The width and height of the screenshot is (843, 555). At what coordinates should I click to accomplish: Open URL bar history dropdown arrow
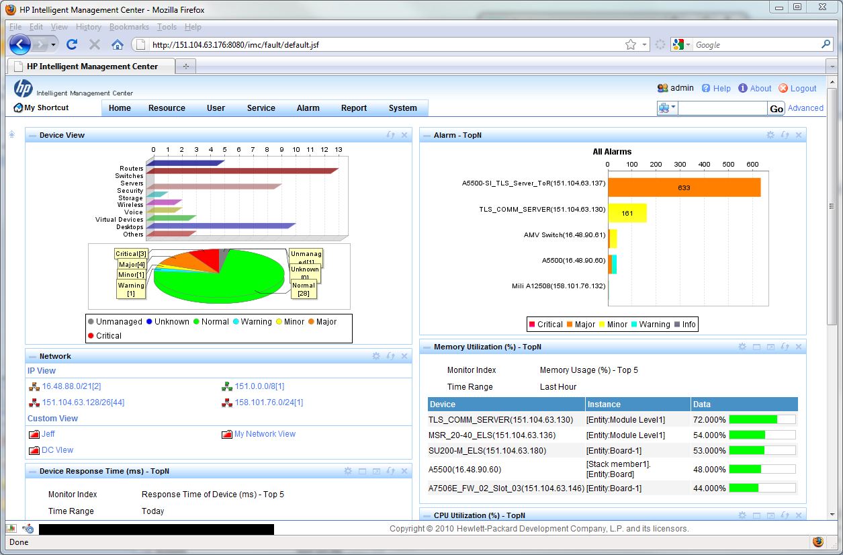pyautogui.click(x=645, y=44)
